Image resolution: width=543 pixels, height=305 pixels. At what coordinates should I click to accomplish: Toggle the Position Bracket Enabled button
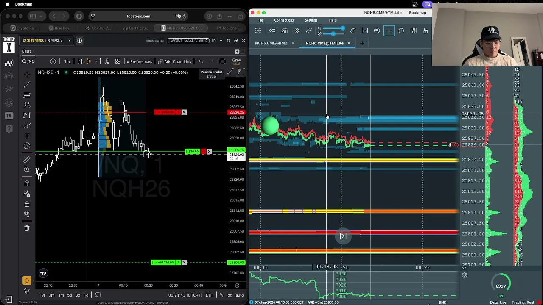[211, 74]
